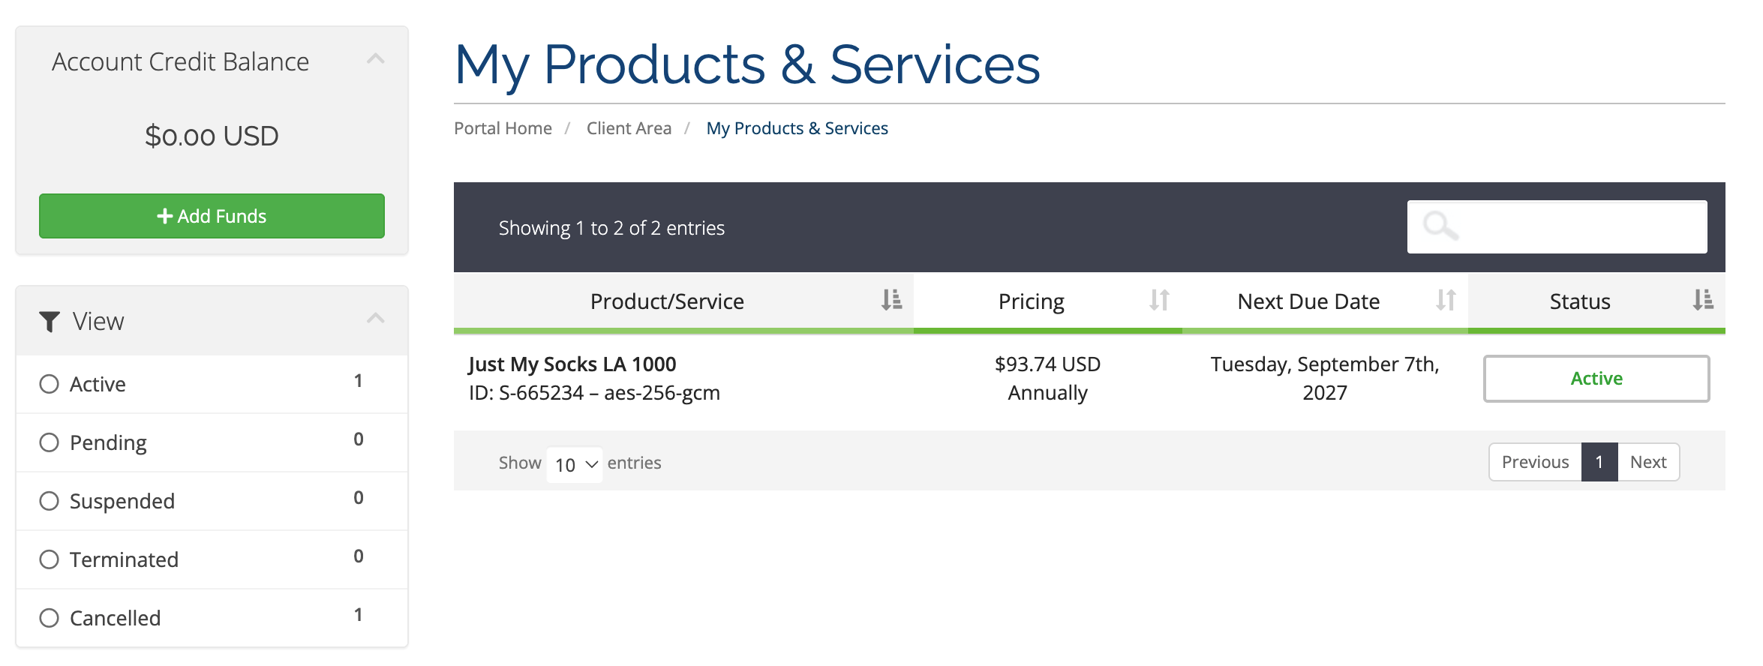Open the Portal Home breadcrumb link
1763x666 pixels.
[x=503, y=128]
